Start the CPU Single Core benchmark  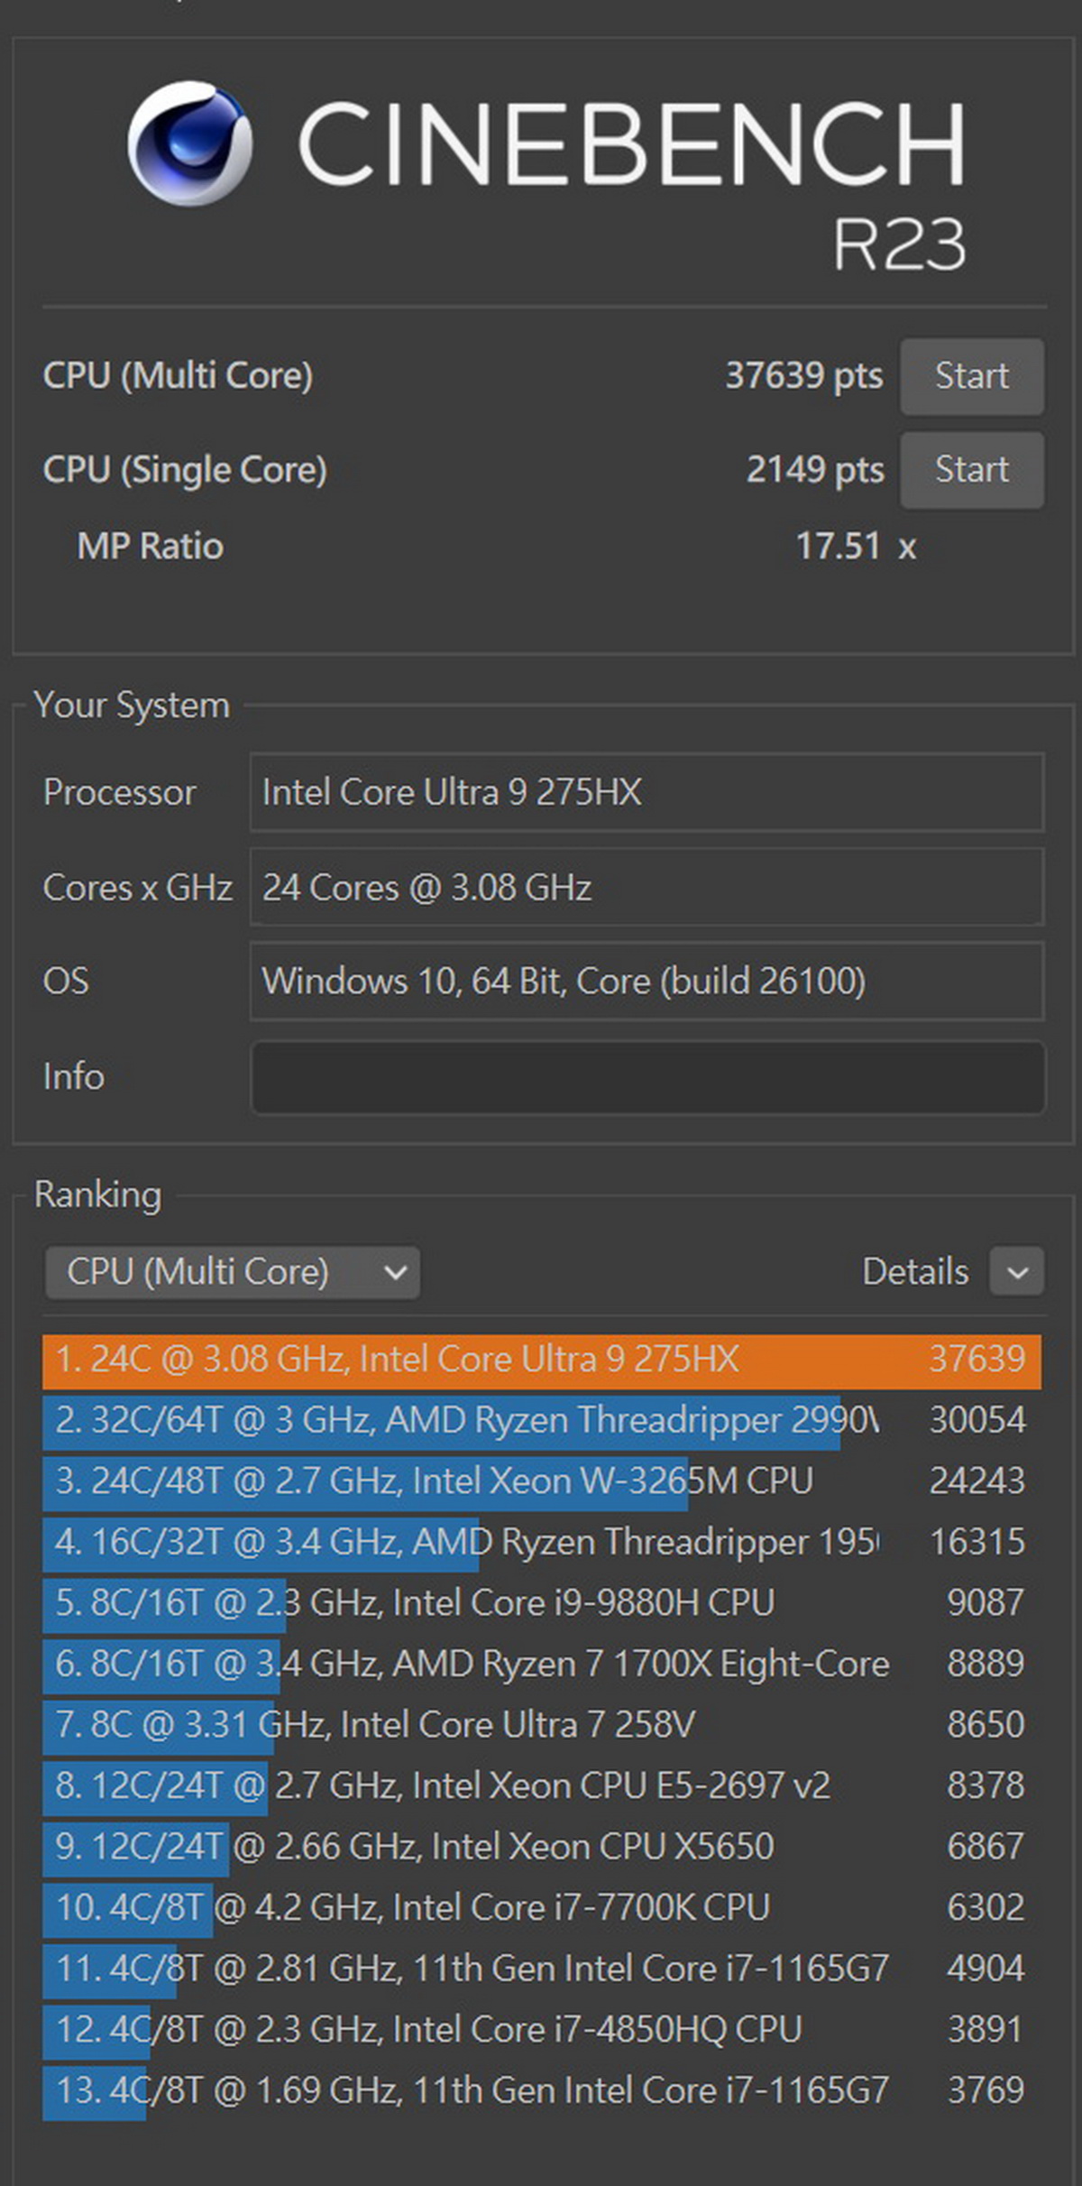click(x=971, y=470)
